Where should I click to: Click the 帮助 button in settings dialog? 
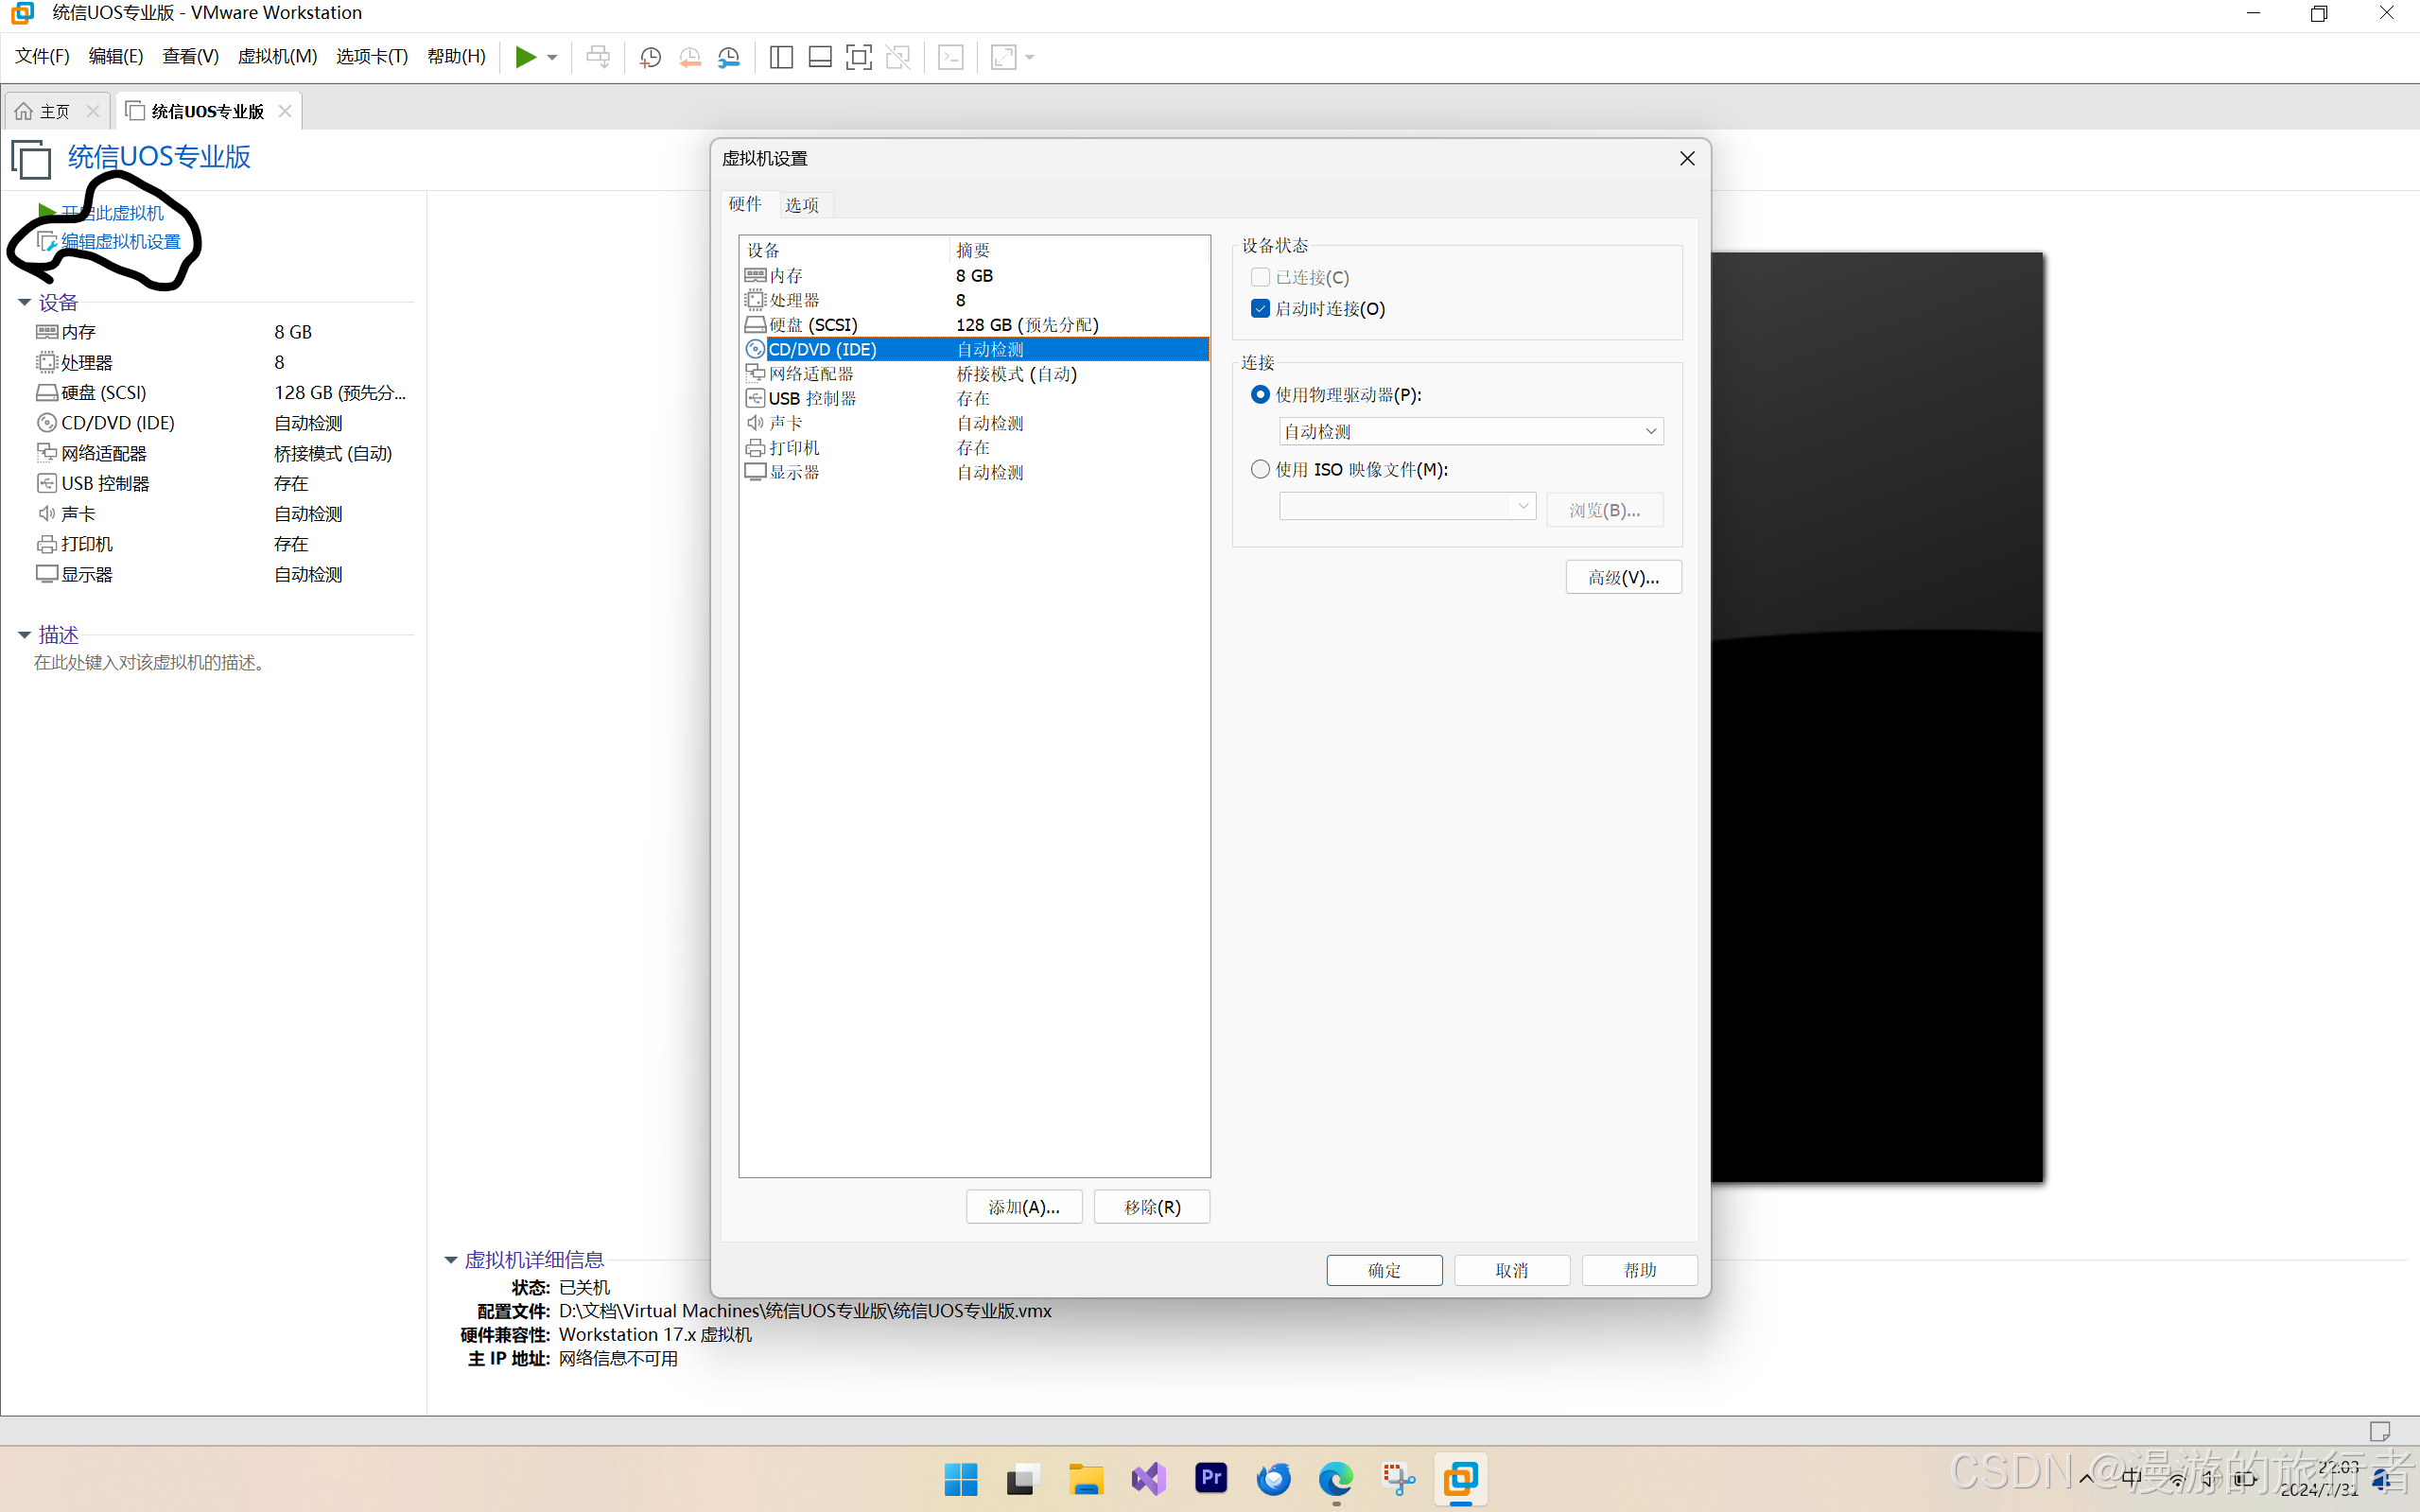click(x=1640, y=1270)
